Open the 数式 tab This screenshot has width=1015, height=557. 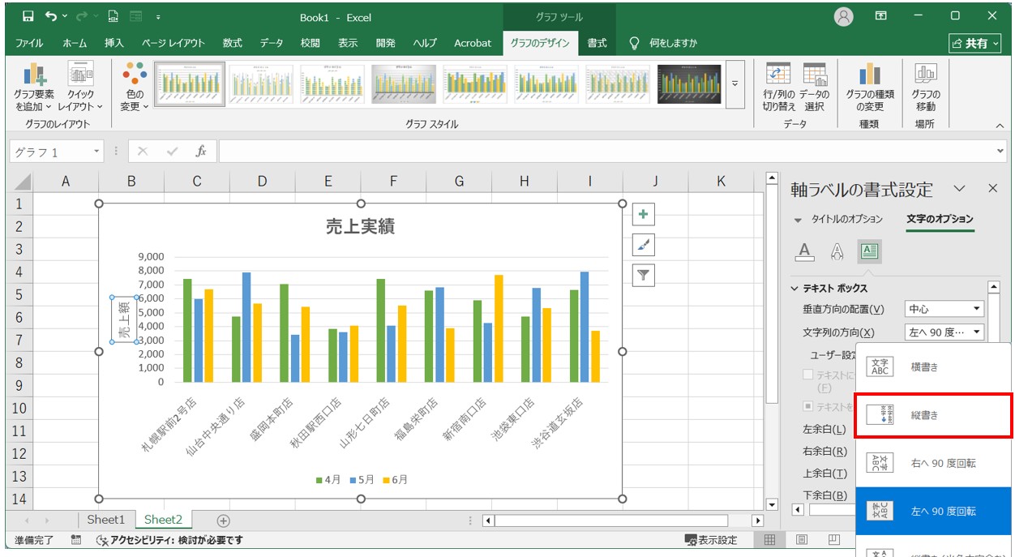tap(233, 43)
